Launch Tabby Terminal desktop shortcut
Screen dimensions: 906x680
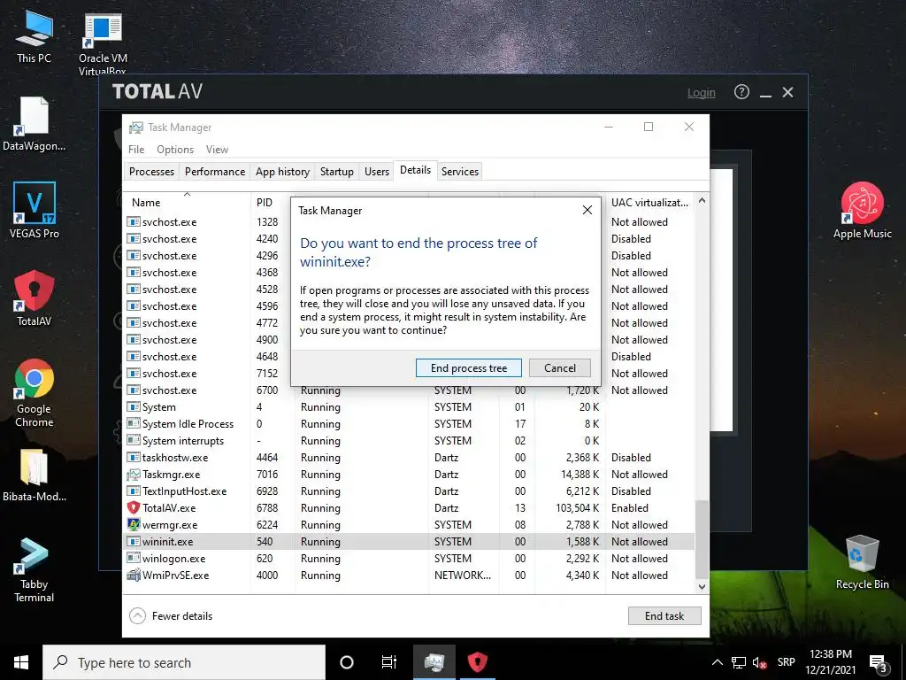pos(35,570)
